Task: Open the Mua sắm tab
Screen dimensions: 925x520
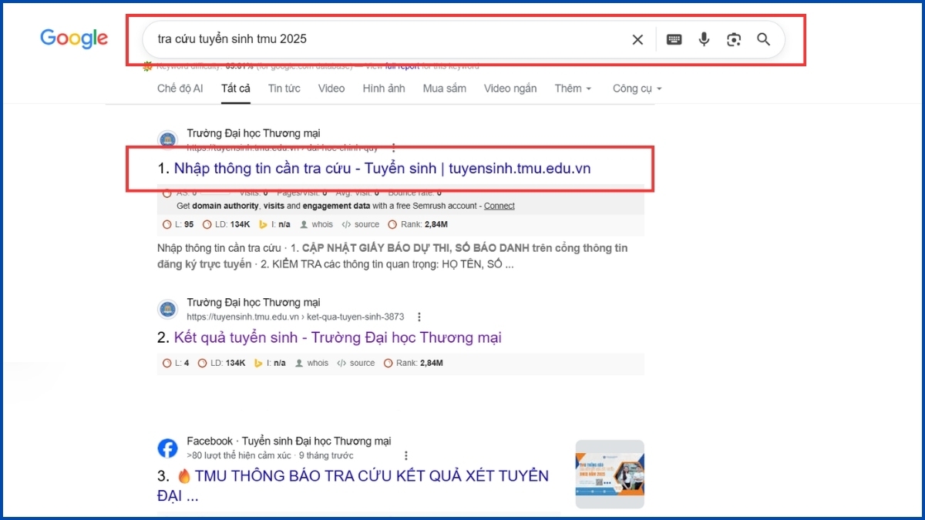Action: click(x=445, y=89)
